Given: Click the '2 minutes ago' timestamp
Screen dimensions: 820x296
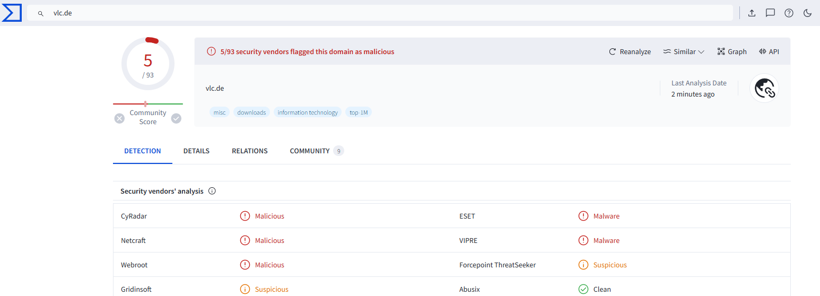Looking at the screenshot, I should point(693,94).
